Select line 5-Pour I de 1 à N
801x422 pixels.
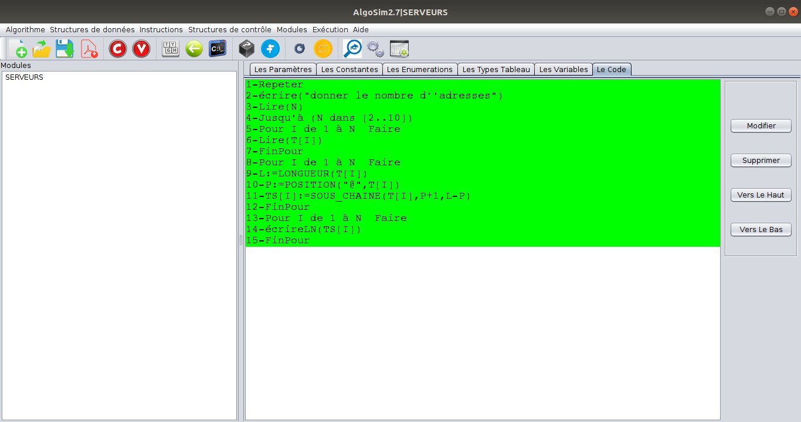click(x=483, y=129)
